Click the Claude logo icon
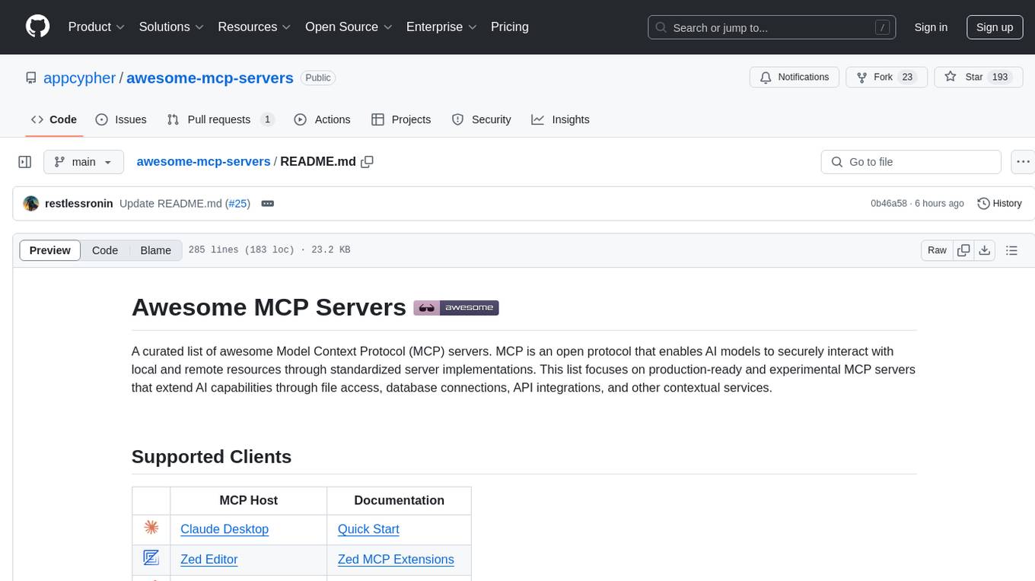 click(x=151, y=527)
